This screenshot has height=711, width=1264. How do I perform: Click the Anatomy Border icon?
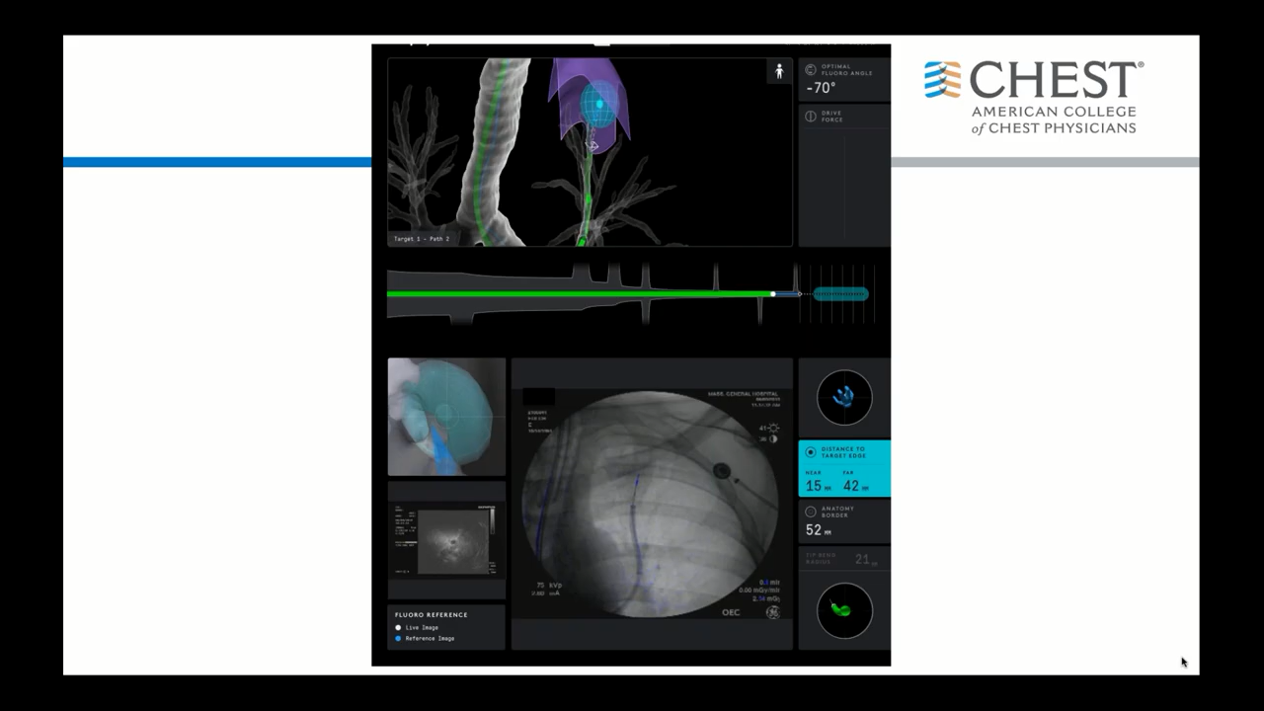(811, 512)
